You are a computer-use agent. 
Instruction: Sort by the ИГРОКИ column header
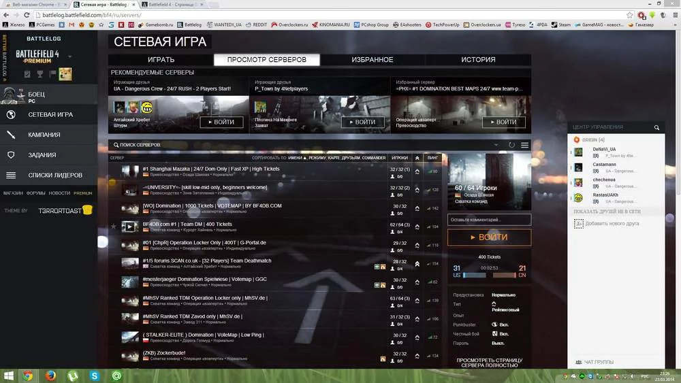[400, 158]
